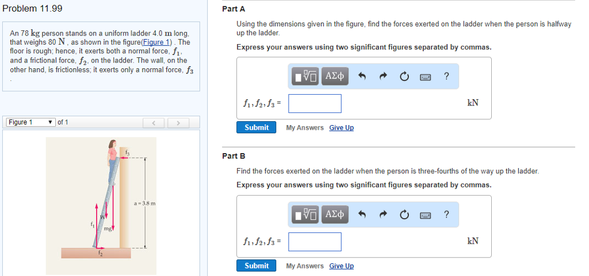Screen dimensions: 589x276
Task: Go to the previous figure arrow
Action: click(x=154, y=122)
